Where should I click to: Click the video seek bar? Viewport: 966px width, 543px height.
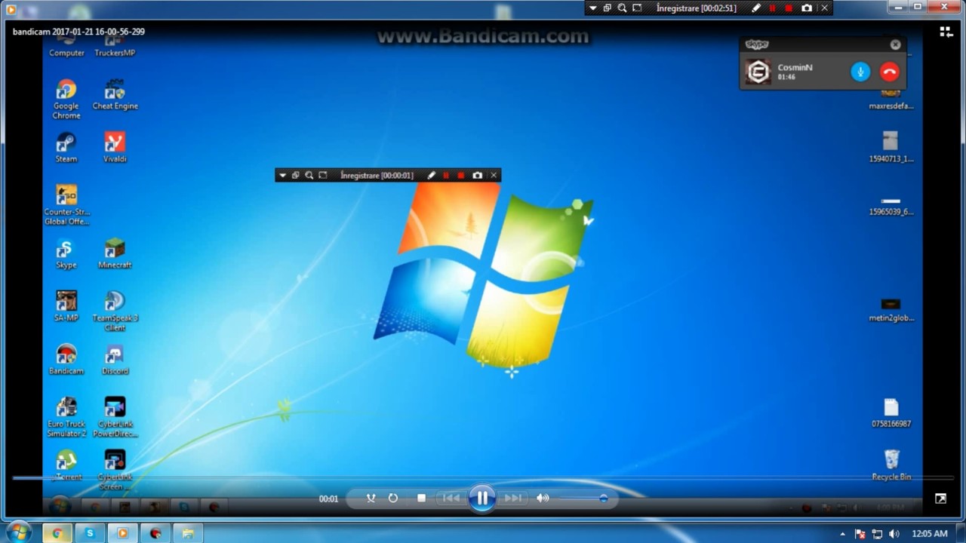(483, 477)
